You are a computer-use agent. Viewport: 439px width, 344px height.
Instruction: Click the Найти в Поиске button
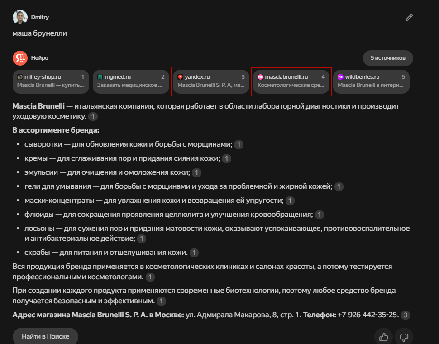[x=45, y=336]
